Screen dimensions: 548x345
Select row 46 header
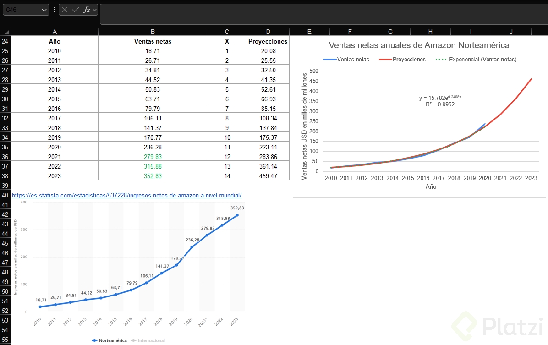click(x=5, y=253)
